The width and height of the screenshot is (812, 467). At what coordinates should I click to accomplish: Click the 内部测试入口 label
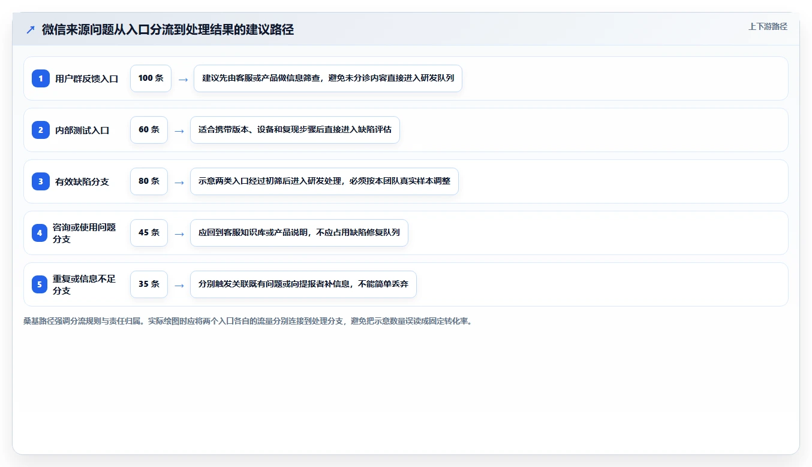click(x=82, y=130)
